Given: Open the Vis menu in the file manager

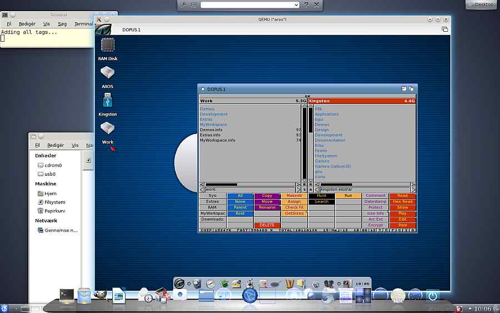Looking at the screenshot, I should [x=75, y=145].
